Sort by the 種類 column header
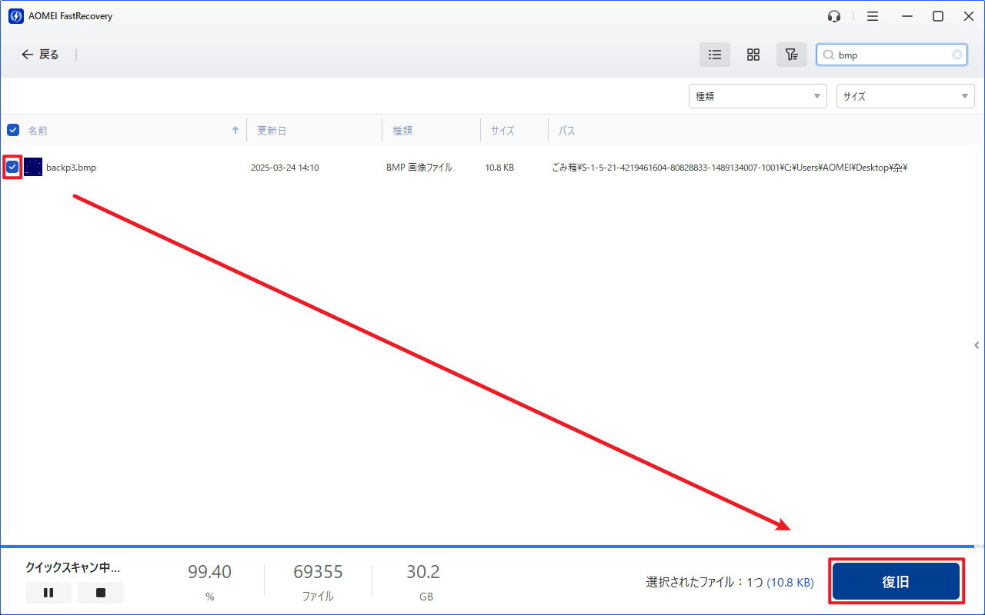The height and width of the screenshot is (615, 985). click(402, 131)
